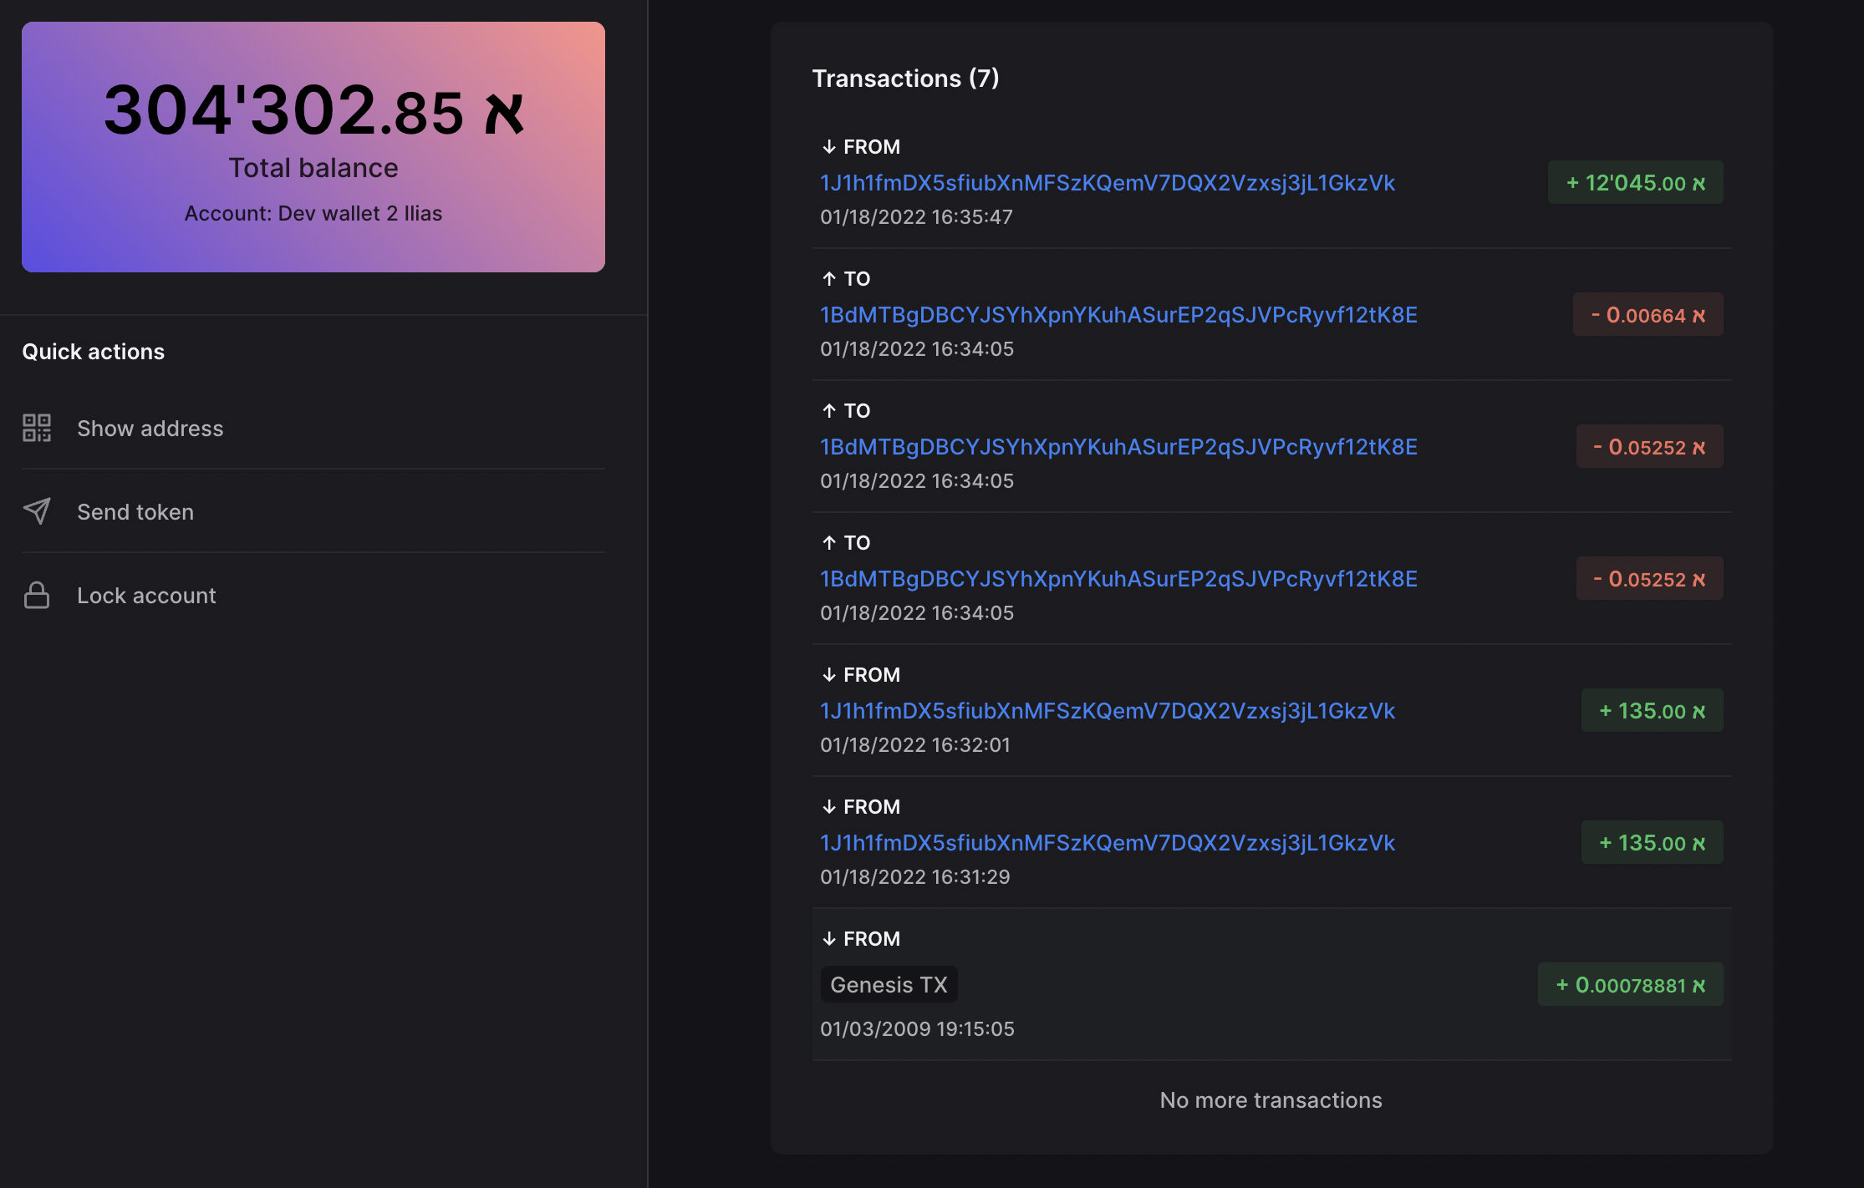Screen dimensions: 1864x1188
Task: Click the down arrow on the 16:31:29 FROM transaction
Action: (828, 806)
